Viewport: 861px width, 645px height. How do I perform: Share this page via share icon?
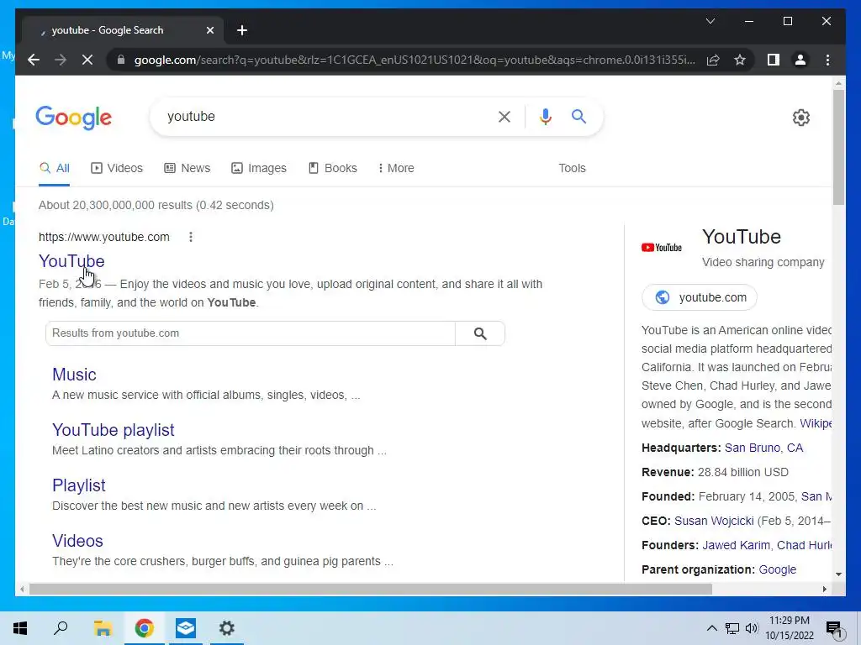(713, 60)
